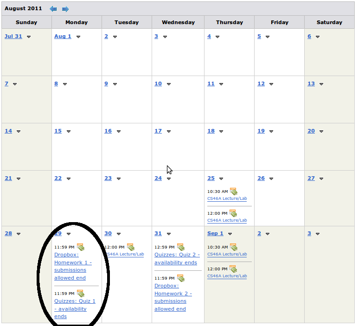Click event icon beside Aug 31 12:59 PM
Image resolution: width=358 pixels, height=326 pixels.
coord(181,247)
